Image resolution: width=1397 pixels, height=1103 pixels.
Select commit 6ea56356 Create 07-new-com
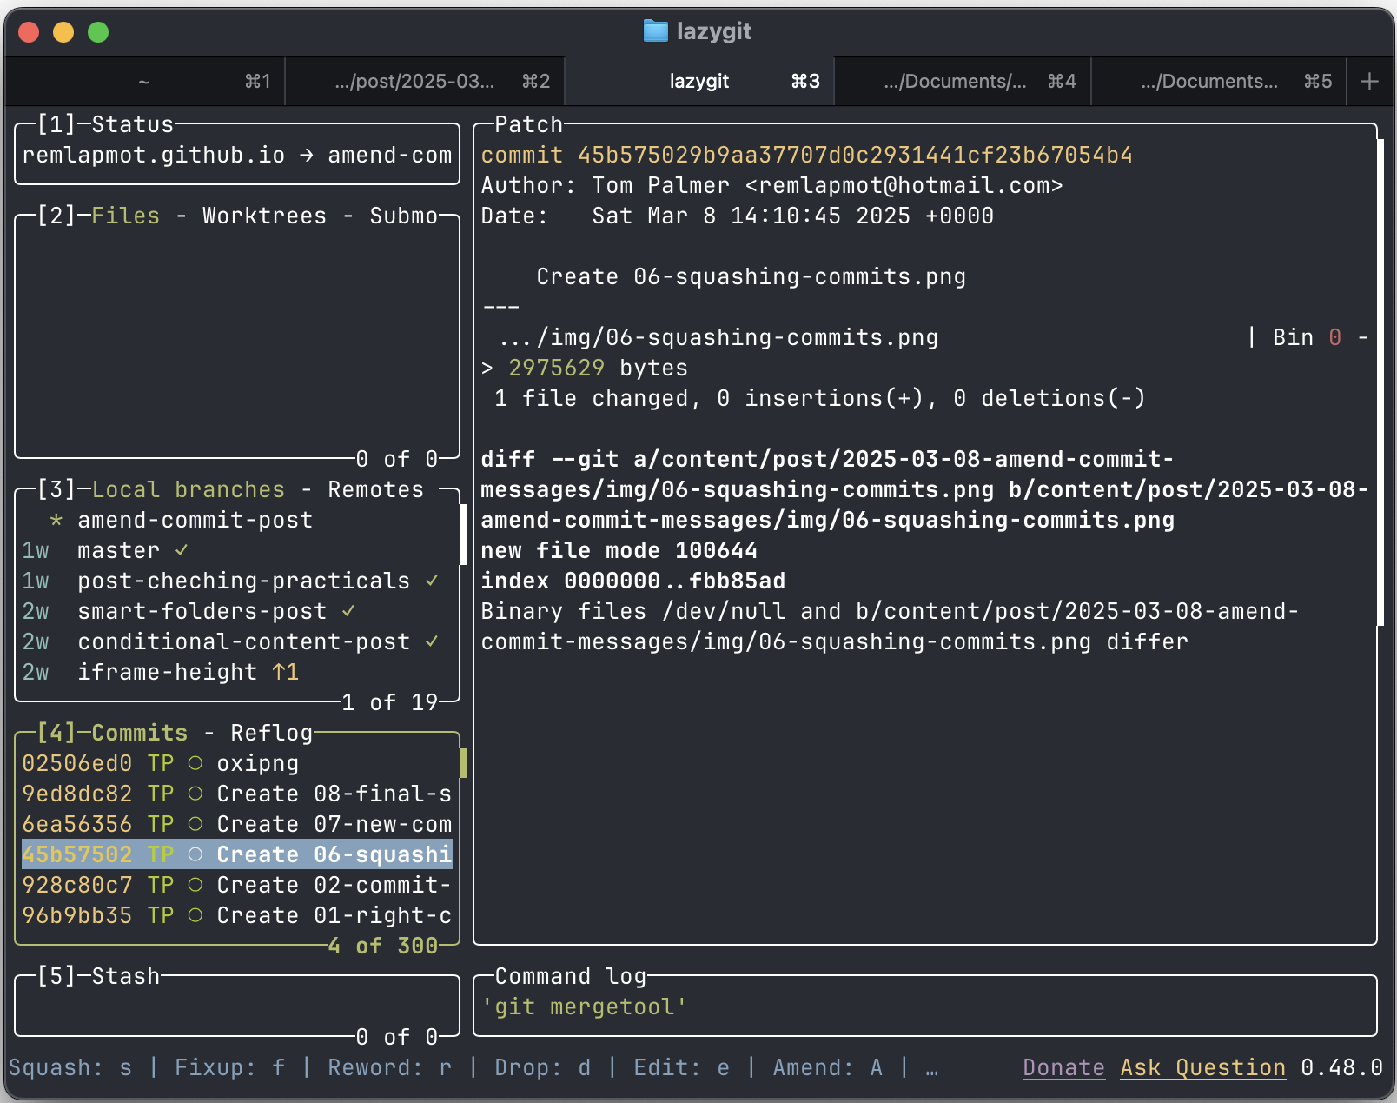tap(237, 824)
